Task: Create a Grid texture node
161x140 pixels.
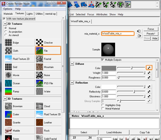Action: (20, 67)
